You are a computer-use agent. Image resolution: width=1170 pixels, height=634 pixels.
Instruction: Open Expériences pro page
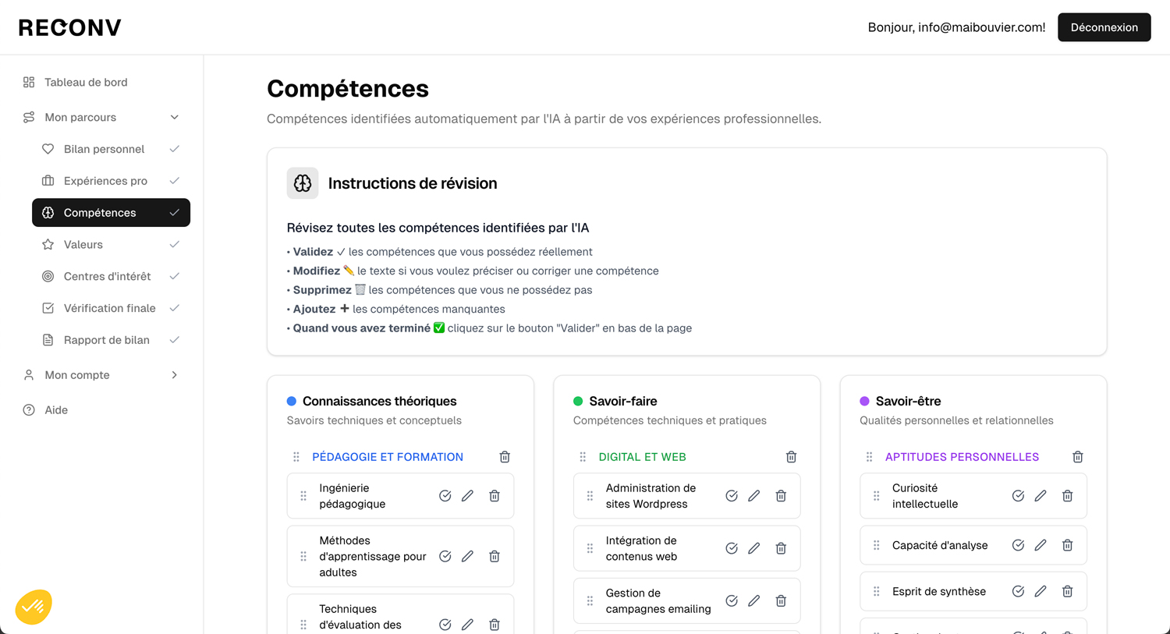pos(111,181)
